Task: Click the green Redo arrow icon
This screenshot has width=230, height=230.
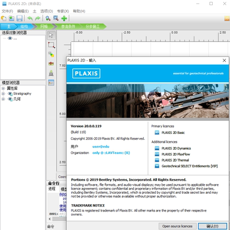Action: coord(38,18)
